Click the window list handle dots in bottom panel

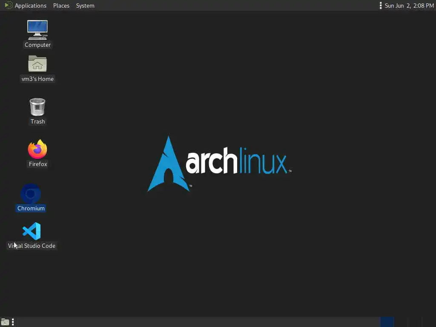[x=13, y=322]
